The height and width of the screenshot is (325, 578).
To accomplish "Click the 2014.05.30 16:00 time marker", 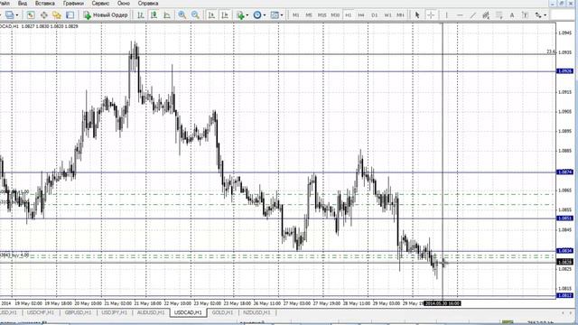I will [x=443, y=303].
